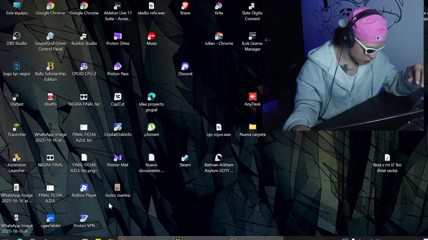Select logo tyc negro PSD file

click(x=17, y=70)
